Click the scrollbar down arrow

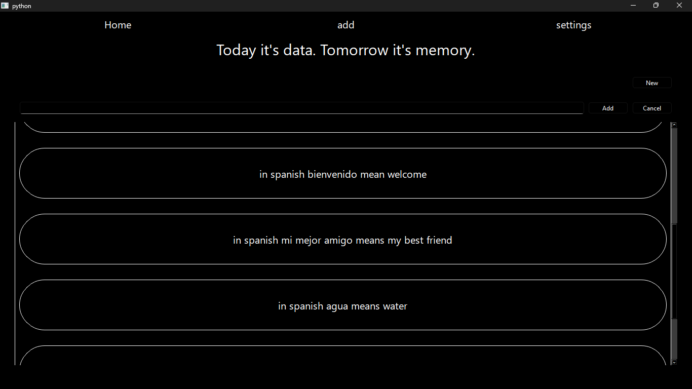[x=674, y=362]
